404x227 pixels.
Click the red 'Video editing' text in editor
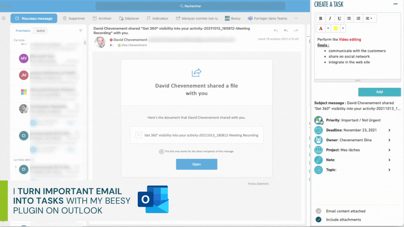[x=350, y=40]
